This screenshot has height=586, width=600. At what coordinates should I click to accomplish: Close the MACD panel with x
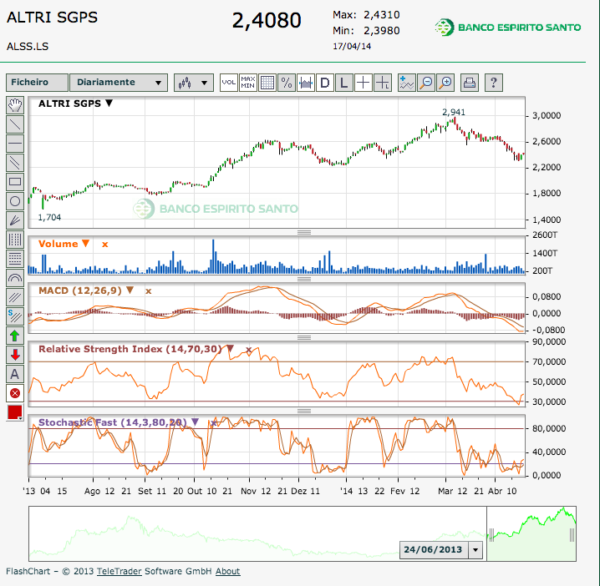click(149, 291)
